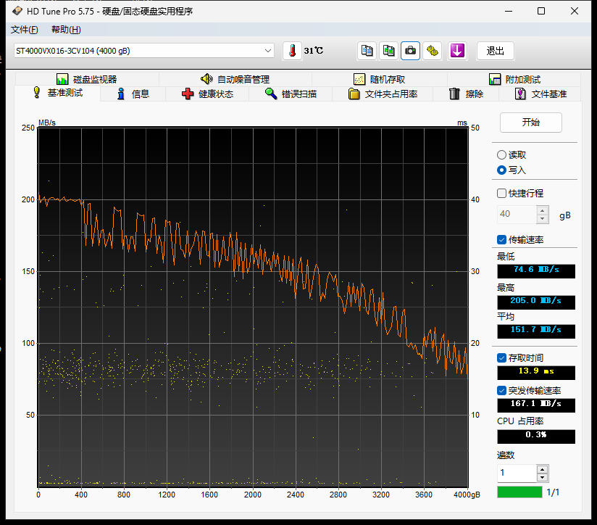Click the minimum value 74.6 MB/s
Viewport: 597px width, 525px height.
[536, 271]
